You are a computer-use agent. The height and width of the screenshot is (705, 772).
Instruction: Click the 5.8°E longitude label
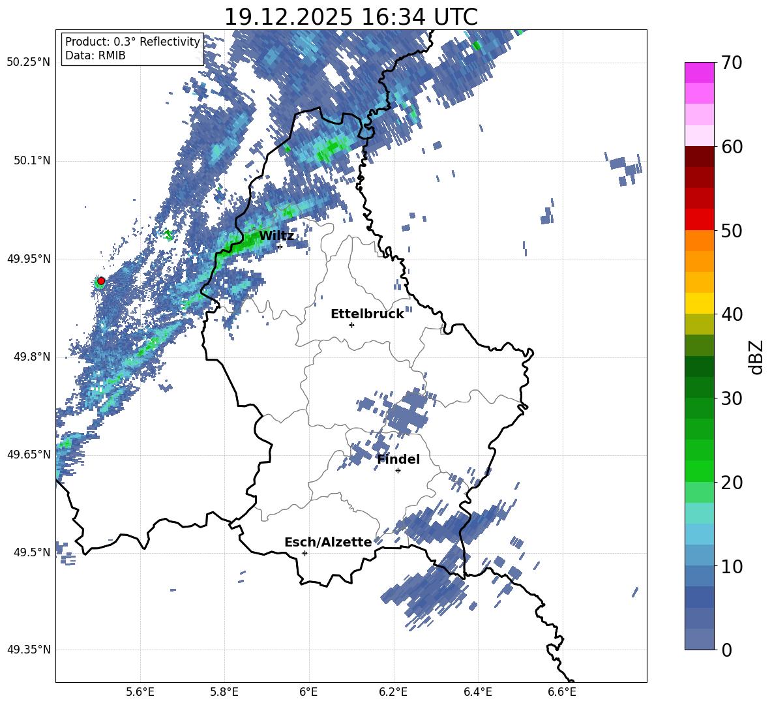tap(224, 693)
